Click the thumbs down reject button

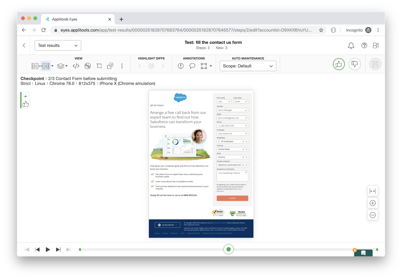coord(355,64)
